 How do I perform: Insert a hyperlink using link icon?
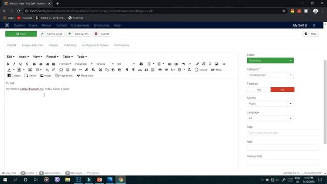pos(197,64)
